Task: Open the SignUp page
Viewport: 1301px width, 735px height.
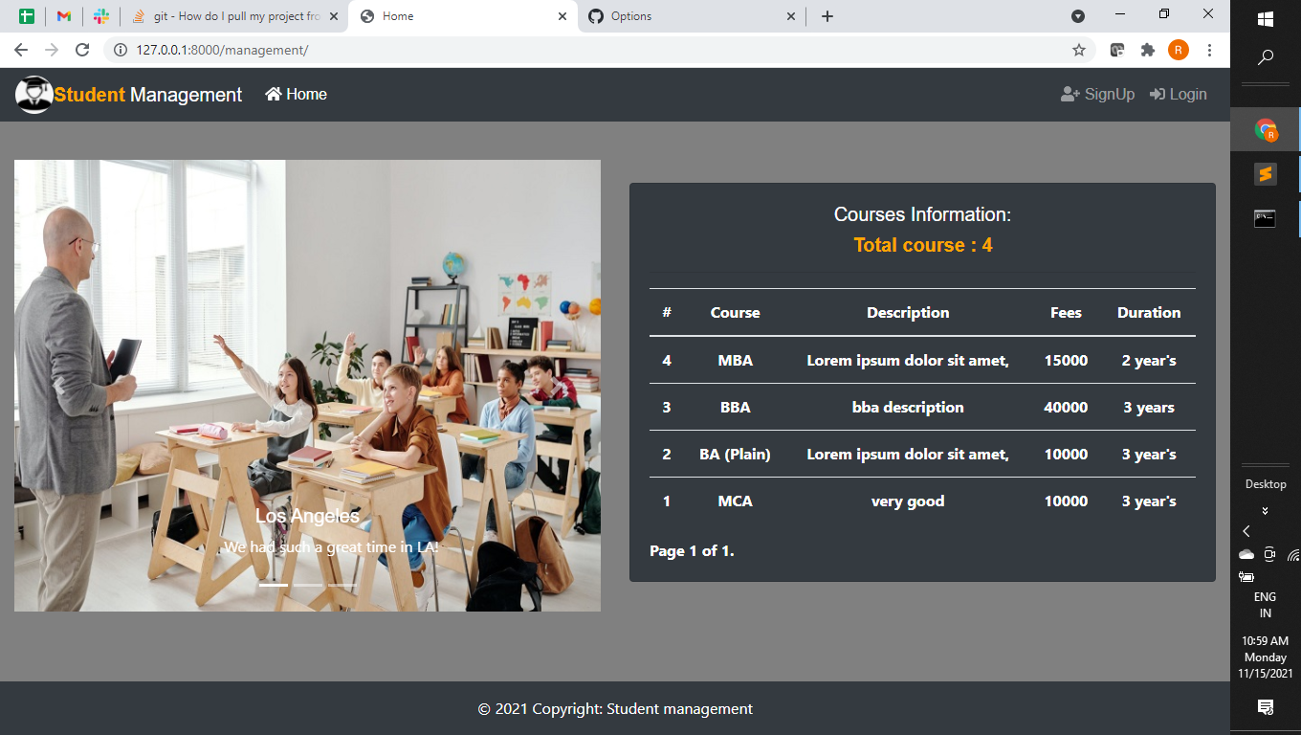Action: 1097,94
